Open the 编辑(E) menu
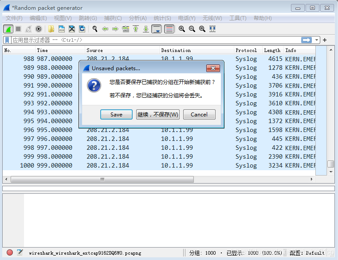This screenshot has height=260, width=338. point(38,18)
